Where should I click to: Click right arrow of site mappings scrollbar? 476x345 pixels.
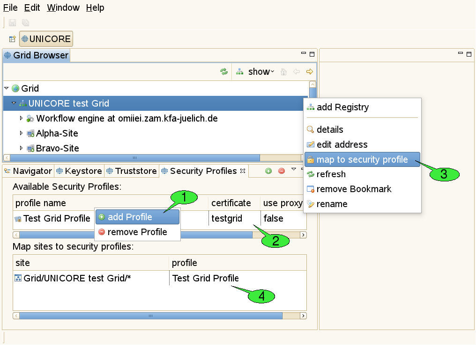tap(303, 316)
